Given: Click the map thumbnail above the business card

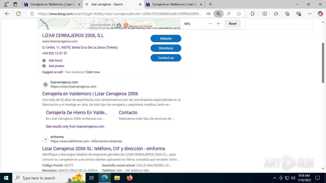Looking at the screenshot, I should [109, 24].
